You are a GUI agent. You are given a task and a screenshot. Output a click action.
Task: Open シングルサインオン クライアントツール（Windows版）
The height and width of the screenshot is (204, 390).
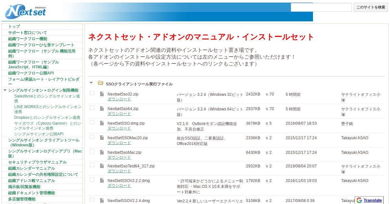point(44,142)
